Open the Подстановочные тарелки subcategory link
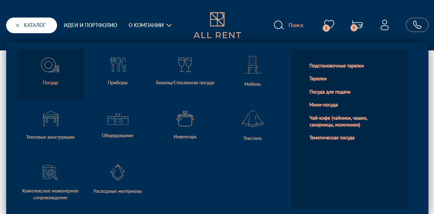The width and height of the screenshot is (434, 214). pyautogui.click(x=337, y=66)
